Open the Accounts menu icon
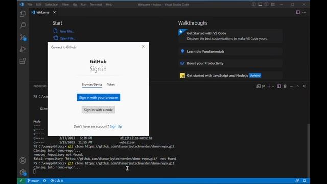 [x=22, y=160]
